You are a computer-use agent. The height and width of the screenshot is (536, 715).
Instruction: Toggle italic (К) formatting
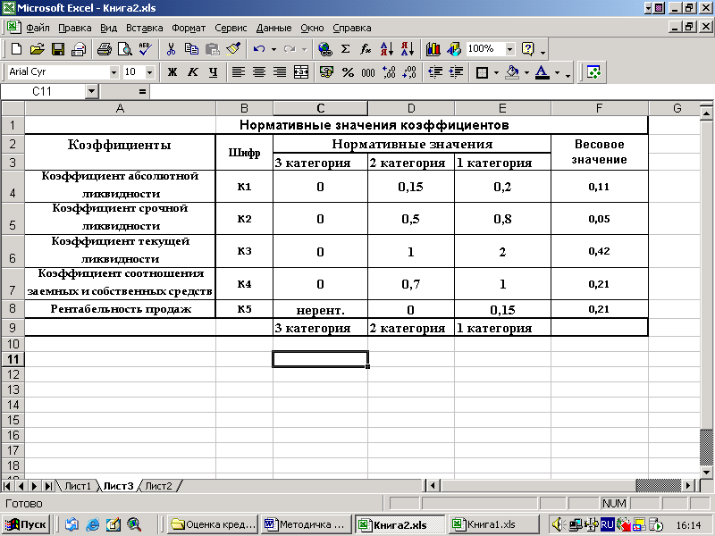pos(193,72)
